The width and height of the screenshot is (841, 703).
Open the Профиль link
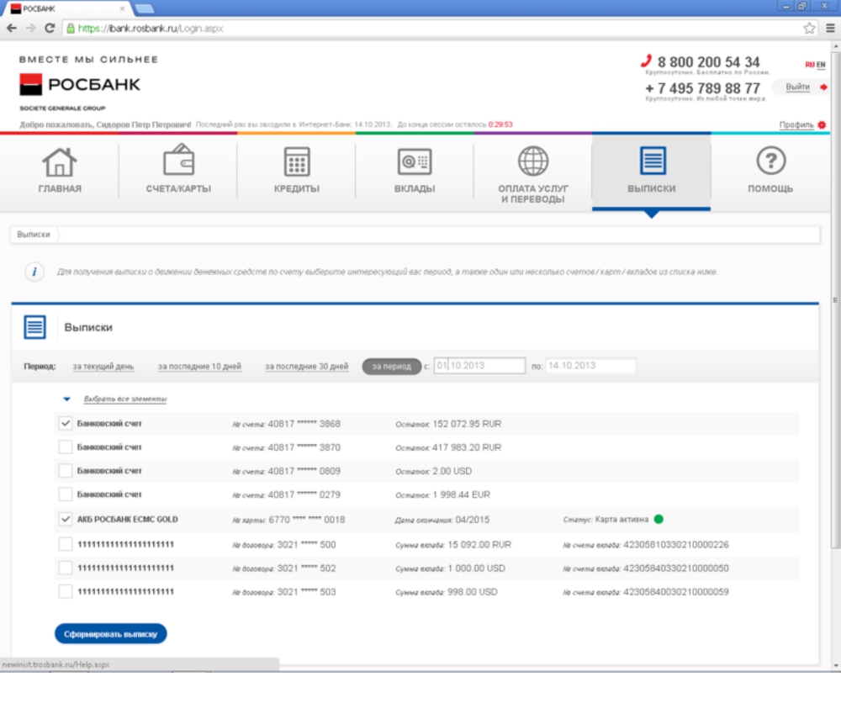click(x=796, y=124)
